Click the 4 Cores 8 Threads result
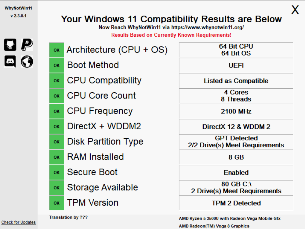This screenshot has height=229, width=305. click(x=236, y=96)
